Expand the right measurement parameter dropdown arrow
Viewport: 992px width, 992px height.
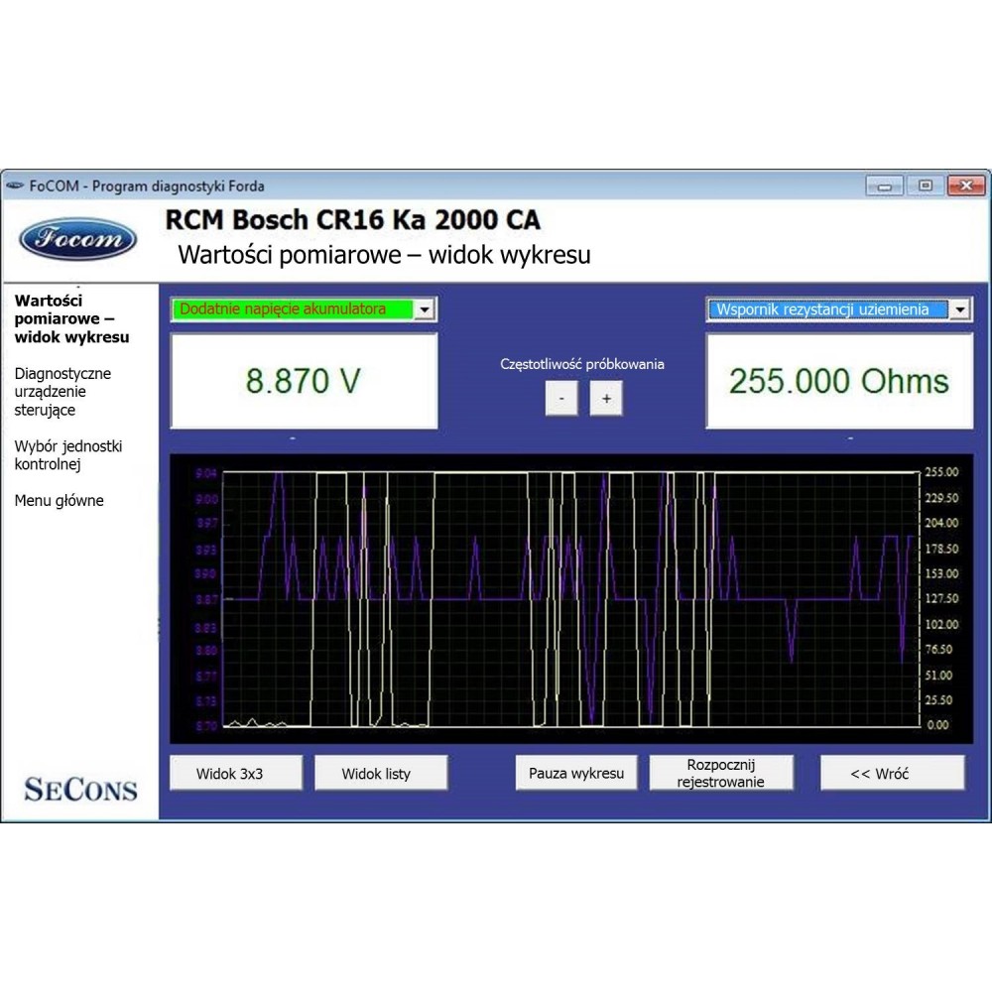(x=959, y=310)
